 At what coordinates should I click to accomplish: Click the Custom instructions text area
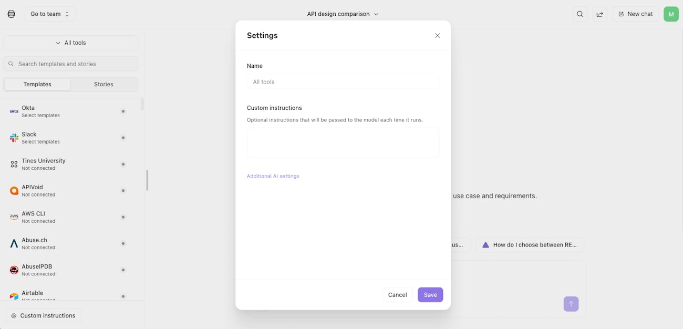pyautogui.click(x=343, y=142)
